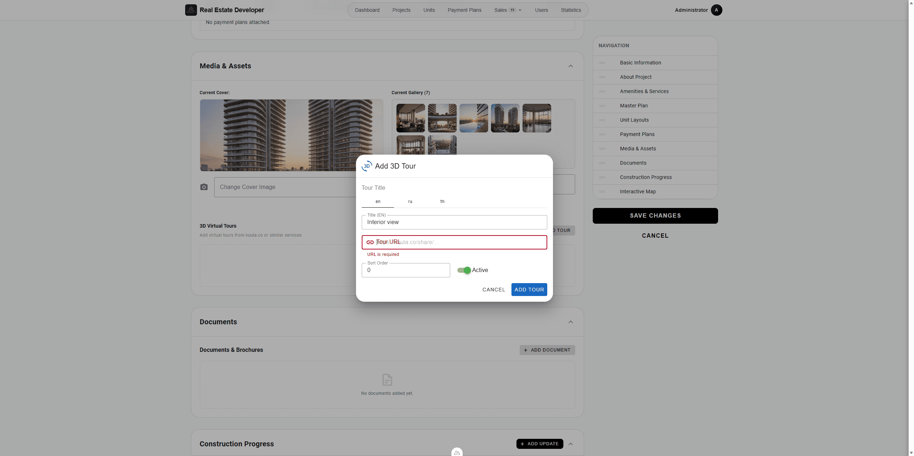Click the Administrator avatar icon

coord(716,10)
